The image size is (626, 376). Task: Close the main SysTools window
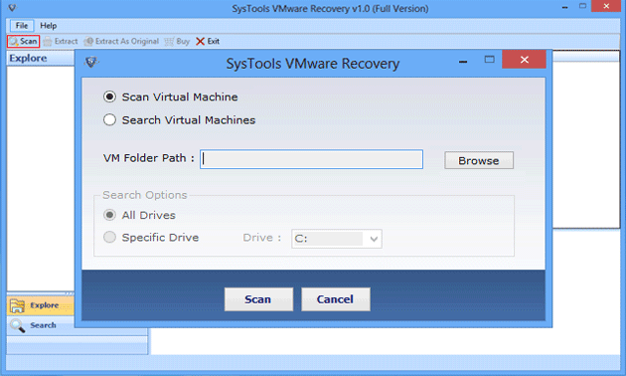606,6
